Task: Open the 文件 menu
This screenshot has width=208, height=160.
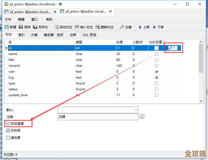Action: click(8, 19)
